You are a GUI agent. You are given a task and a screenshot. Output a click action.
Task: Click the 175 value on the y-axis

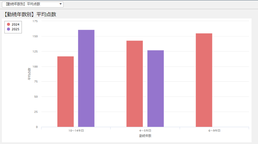(35, 21)
